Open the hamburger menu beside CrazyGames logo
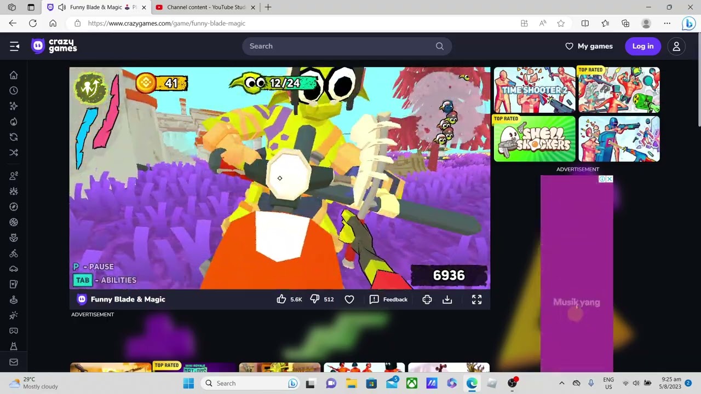 click(x=14, y=47)
